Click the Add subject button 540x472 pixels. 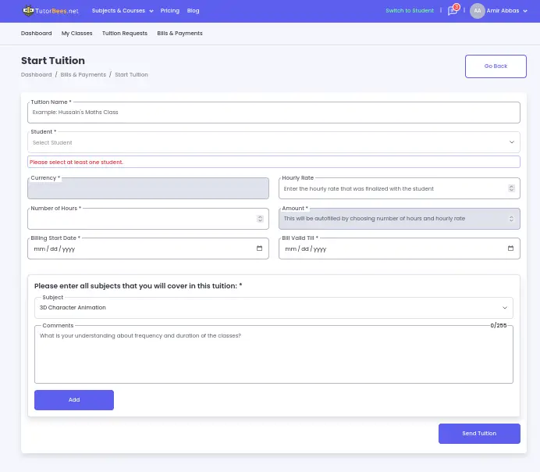coord(74,399)
